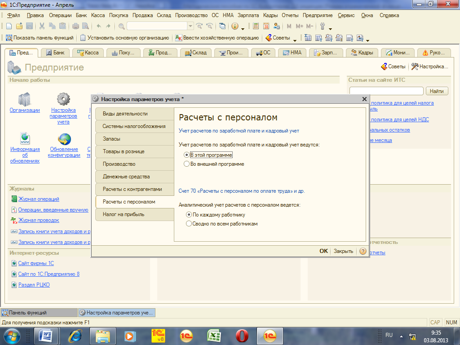The width and height of the screenshot is (460, 345).
Task: Click the Redo arrow icon
Action: tap(108, 27)
